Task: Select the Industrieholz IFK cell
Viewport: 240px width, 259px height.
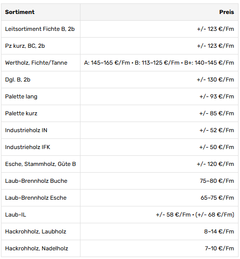Action: 40,147
